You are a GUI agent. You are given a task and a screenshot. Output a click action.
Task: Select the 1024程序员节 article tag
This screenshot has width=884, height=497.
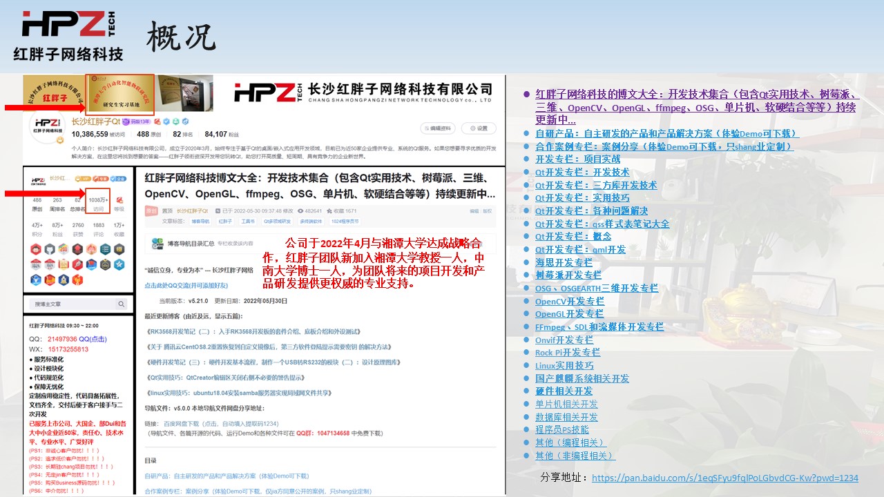pos(345,222)
